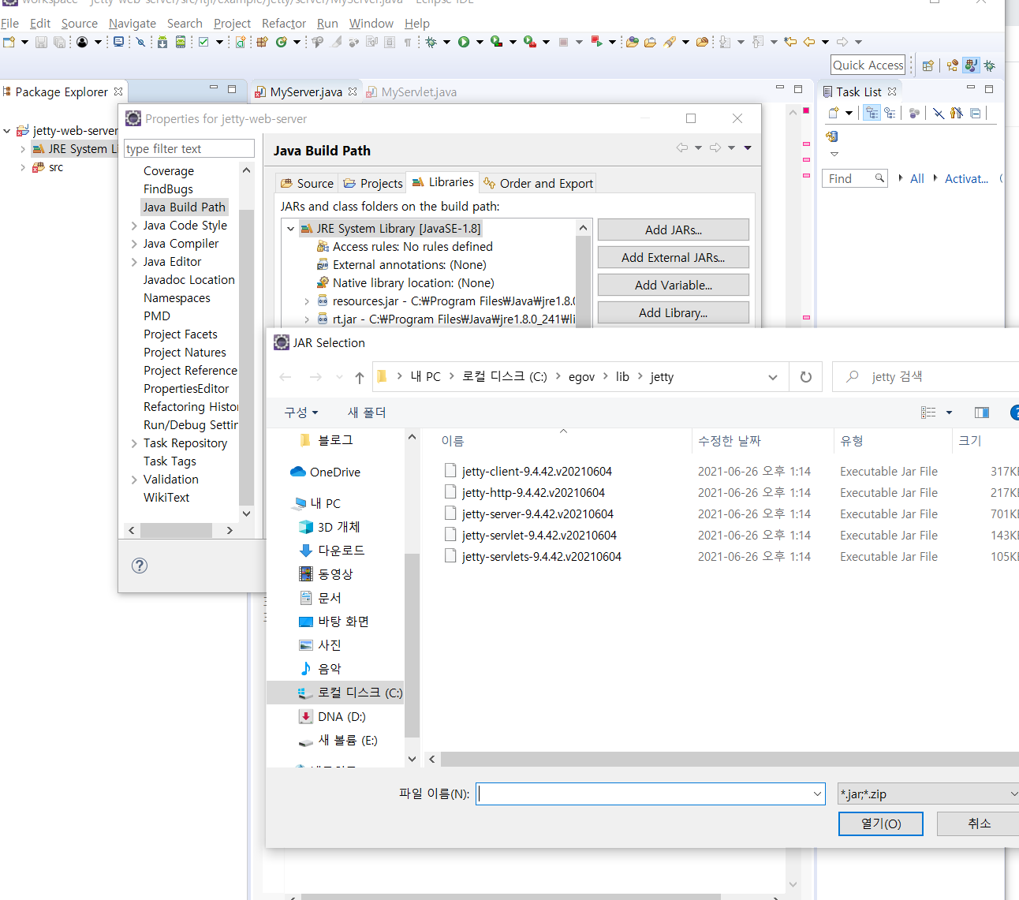Open the 구성 dropdown menu

(x=301, y=413)
